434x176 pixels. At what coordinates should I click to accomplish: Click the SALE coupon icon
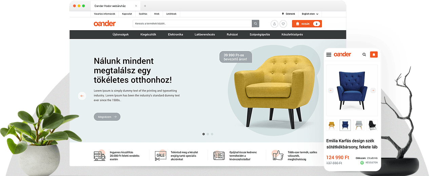click(x=160, y=156)
